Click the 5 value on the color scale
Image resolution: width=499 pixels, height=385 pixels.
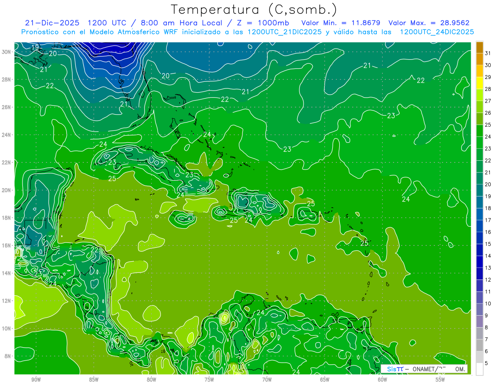pyautogui.click(x=487, y=363)
